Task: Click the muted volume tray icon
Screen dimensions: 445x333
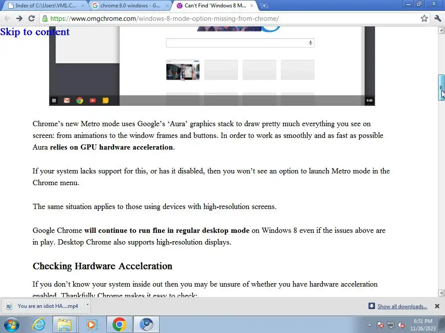Action: [401, 325]
